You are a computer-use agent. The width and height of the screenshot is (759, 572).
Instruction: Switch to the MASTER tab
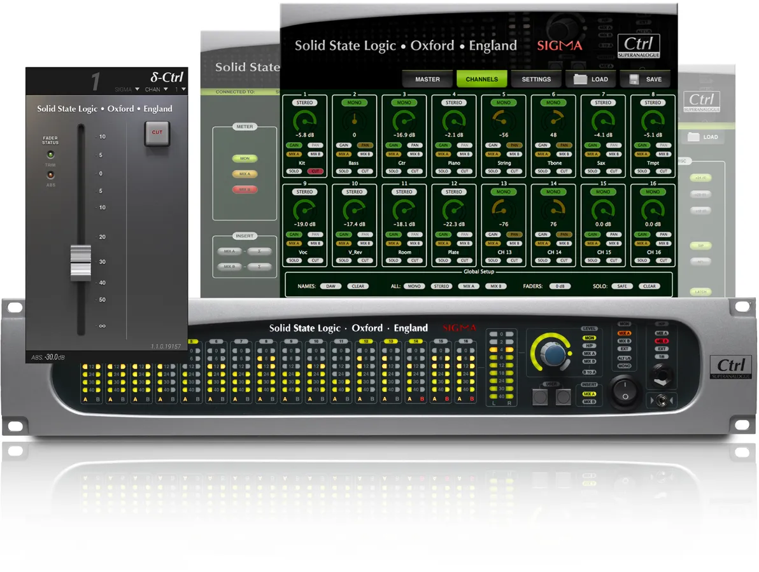click(x=427, y=80)
